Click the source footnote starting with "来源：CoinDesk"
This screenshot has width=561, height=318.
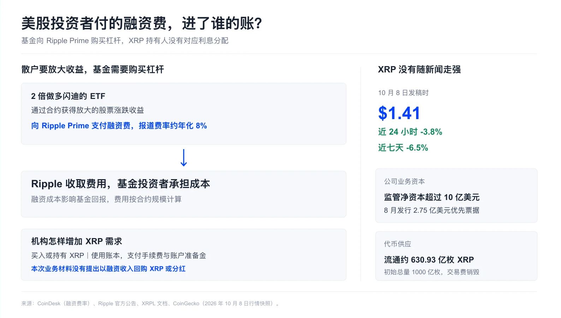[x=150, y=304]
